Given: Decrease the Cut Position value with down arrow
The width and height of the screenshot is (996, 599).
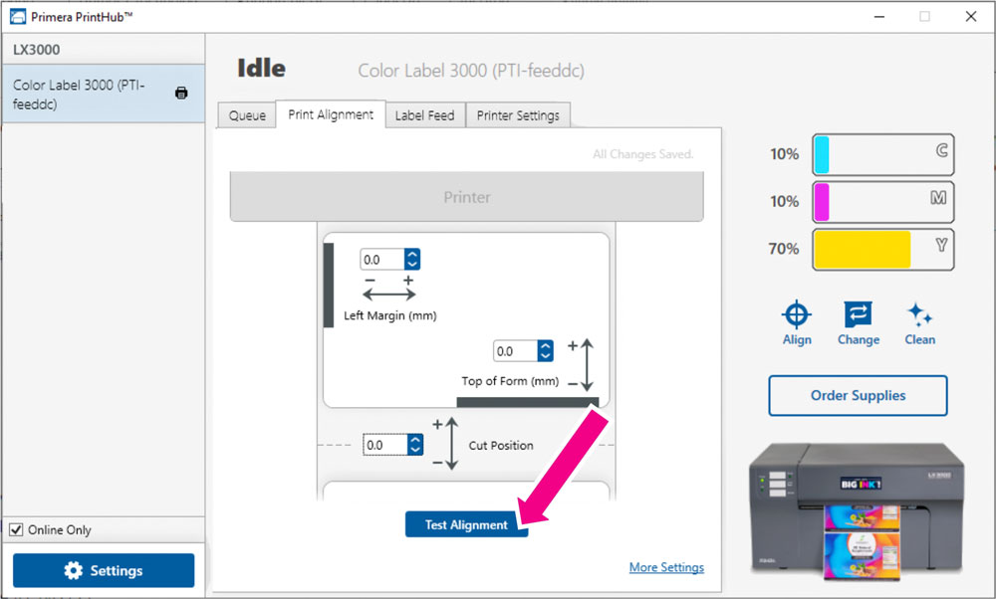Looking at the screenshot, I should point(415,450).
